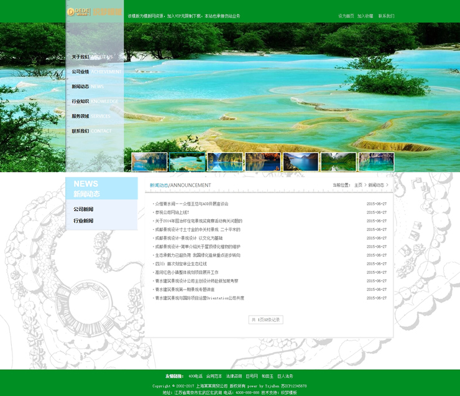Go to 行业知识 KNOWLEDGE section

pos(94,101)
